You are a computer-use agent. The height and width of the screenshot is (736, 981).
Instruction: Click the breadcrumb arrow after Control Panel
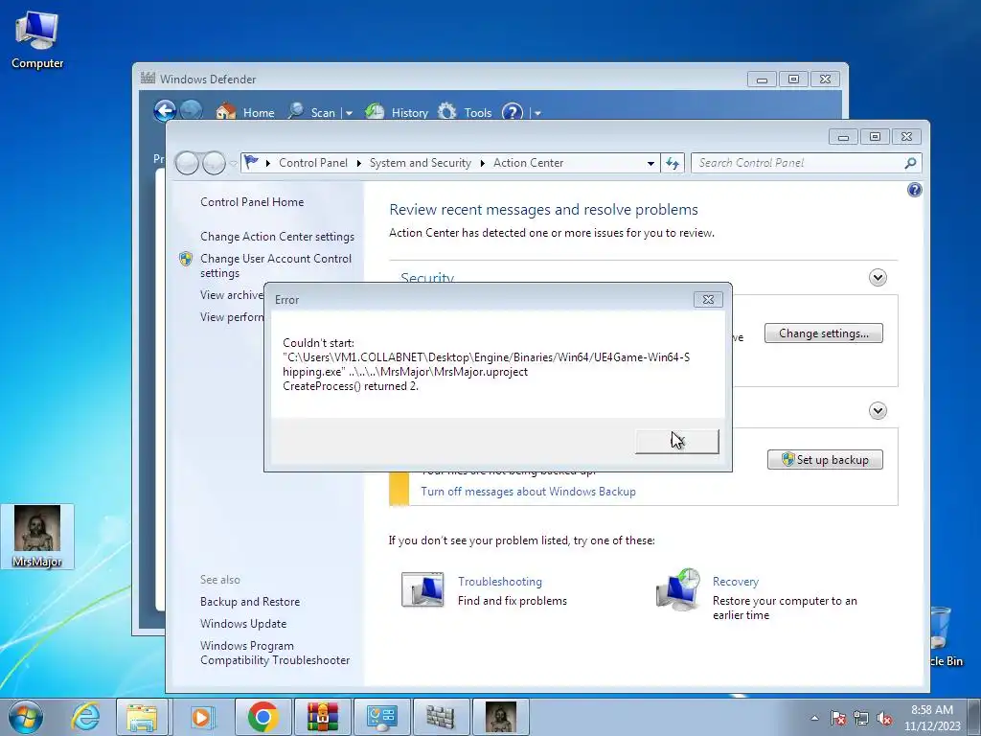358,163
